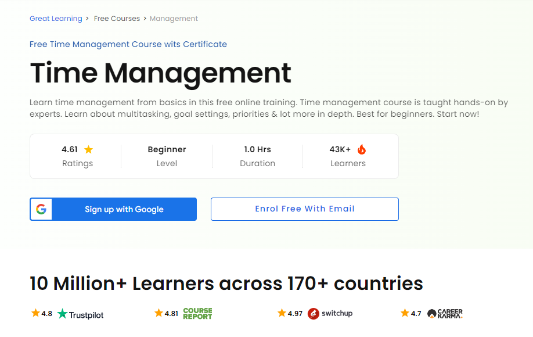Click the switchup red logo icon

tap(314, 314)
